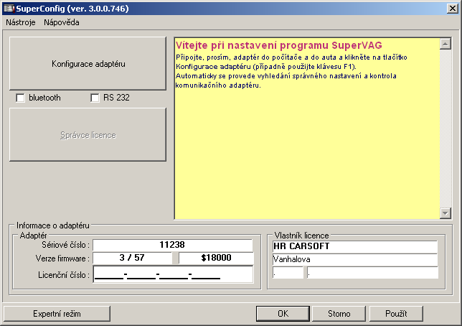
Task: Click the firmware version field showing 3 / 57
Action: [132, 258]
